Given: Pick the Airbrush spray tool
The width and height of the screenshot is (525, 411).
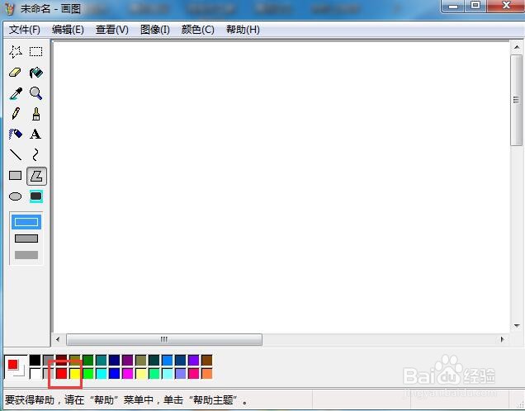Looking at the screenshot, I should point(16,135).
